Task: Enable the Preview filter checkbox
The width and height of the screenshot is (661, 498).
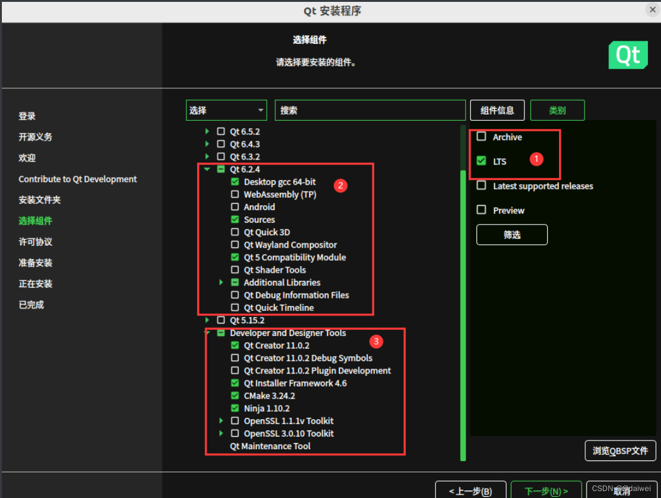Action: tap(481, 210)
